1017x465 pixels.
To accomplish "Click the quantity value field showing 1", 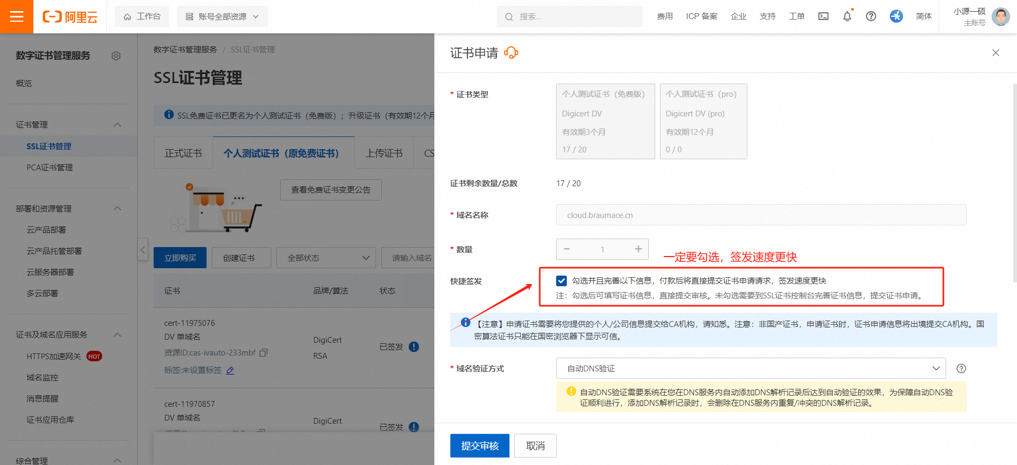I will pos(602,249).
